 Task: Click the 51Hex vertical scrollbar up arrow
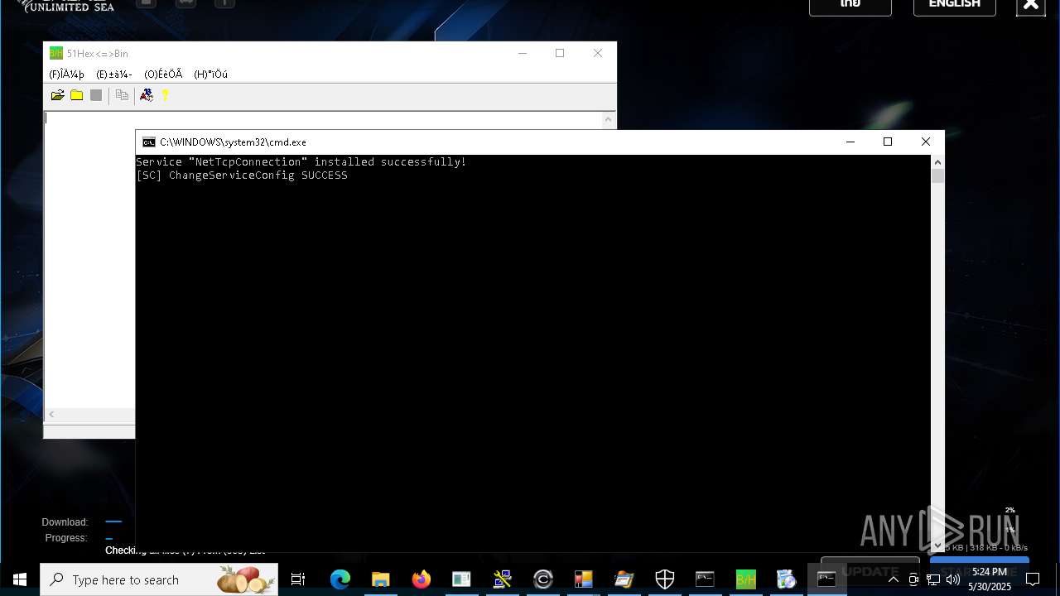[x=609, y=119]
